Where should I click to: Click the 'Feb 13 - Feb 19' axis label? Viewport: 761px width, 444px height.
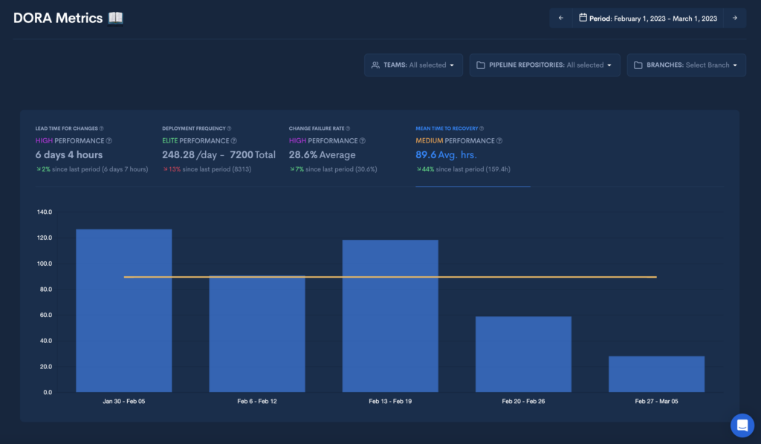click(x=390, y=402)
